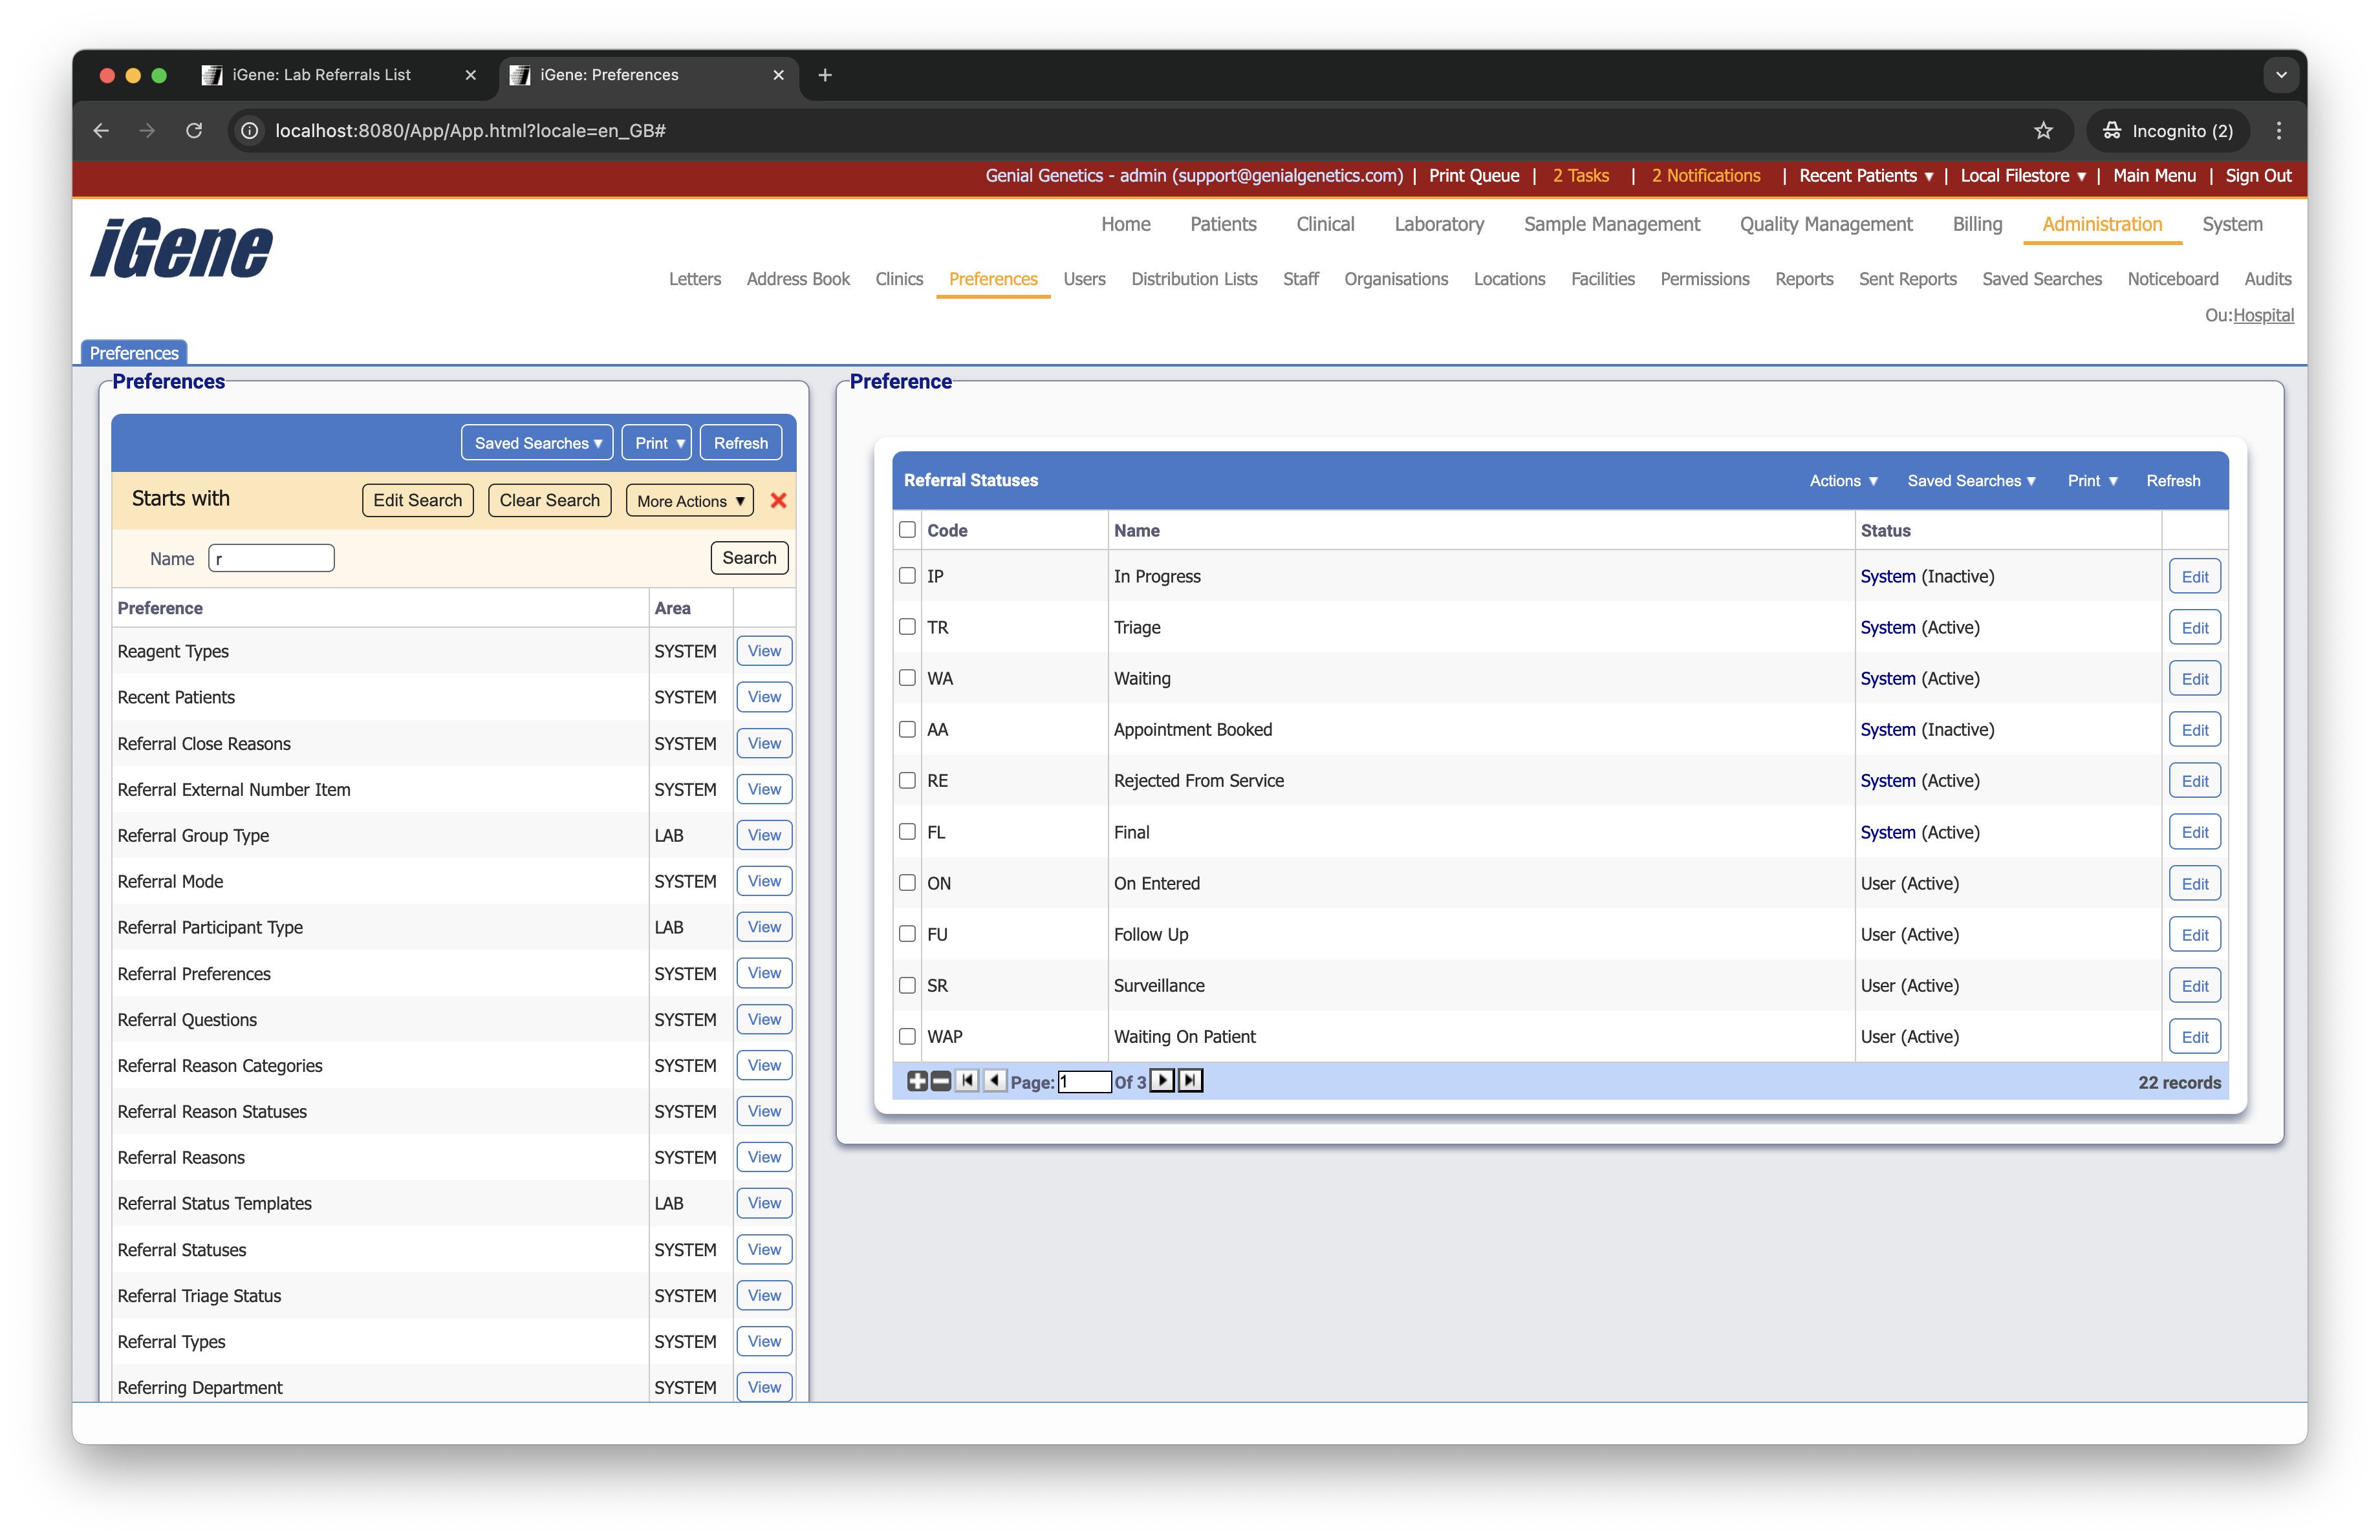Screen dimensions: 2380x1540
Task: Open the Actions dropdown in Referral Statuses
Action: click(1843, 481)
